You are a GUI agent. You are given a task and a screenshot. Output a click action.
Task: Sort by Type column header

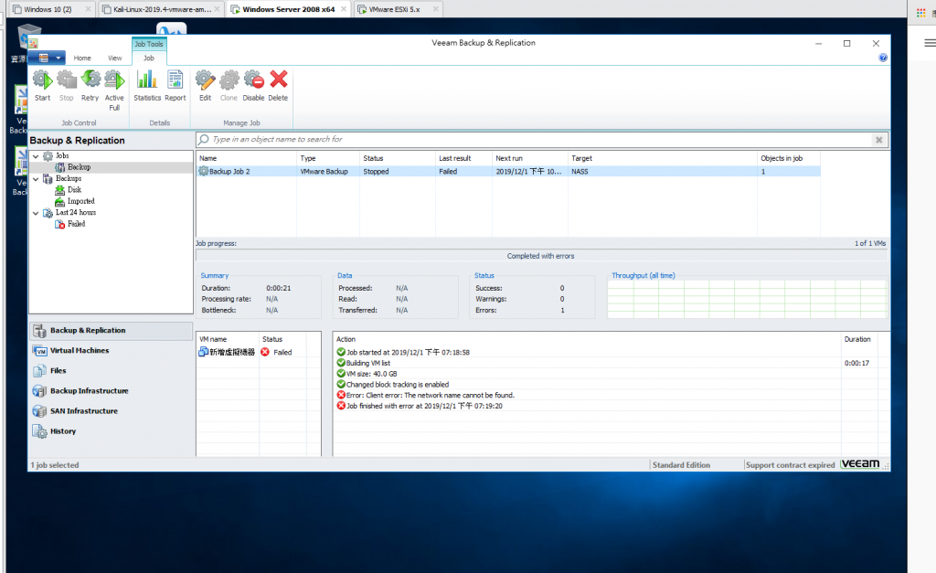[x=328, y=158]
